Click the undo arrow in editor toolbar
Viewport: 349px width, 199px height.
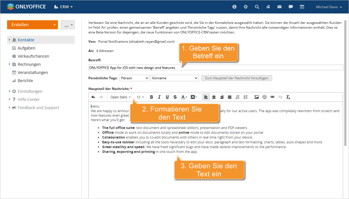pos(93,97)
